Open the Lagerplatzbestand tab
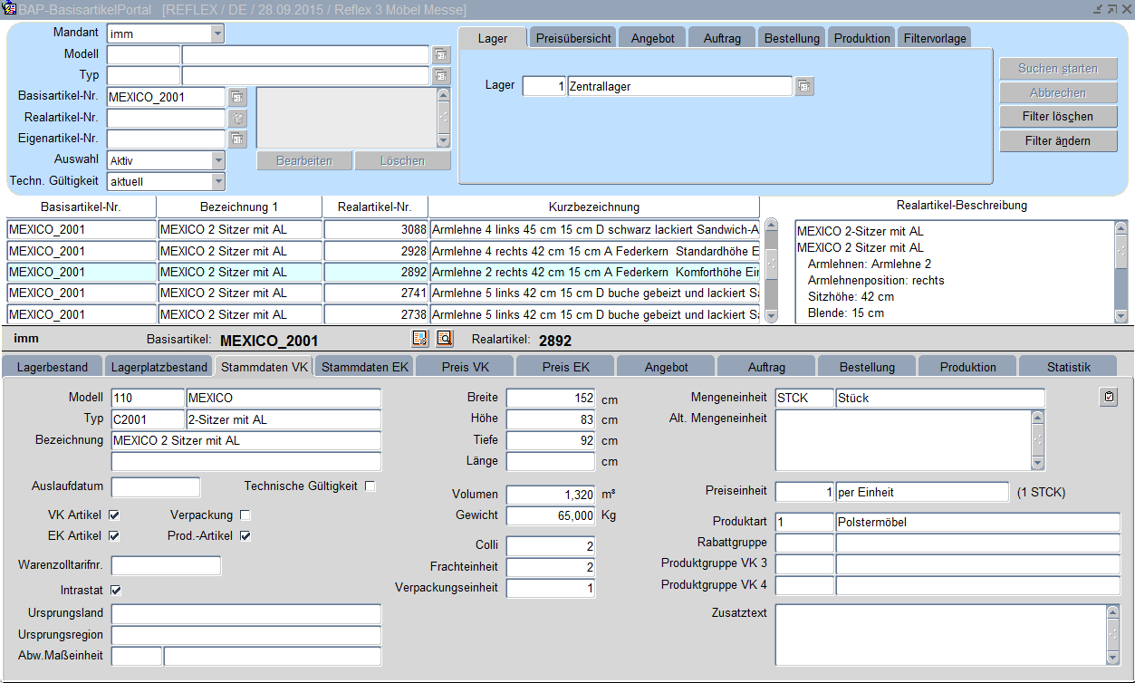1135x683 pixels. (x=159, y=367)
